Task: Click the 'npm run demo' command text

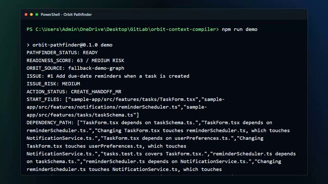Action: pos(240,29)
